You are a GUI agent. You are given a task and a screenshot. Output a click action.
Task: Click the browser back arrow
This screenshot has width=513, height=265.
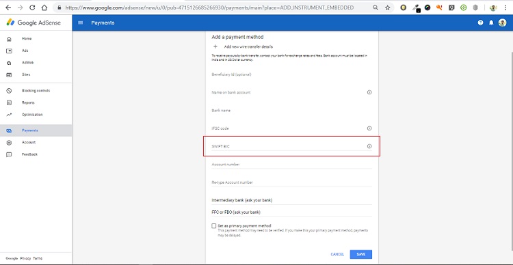pos(8,8)
